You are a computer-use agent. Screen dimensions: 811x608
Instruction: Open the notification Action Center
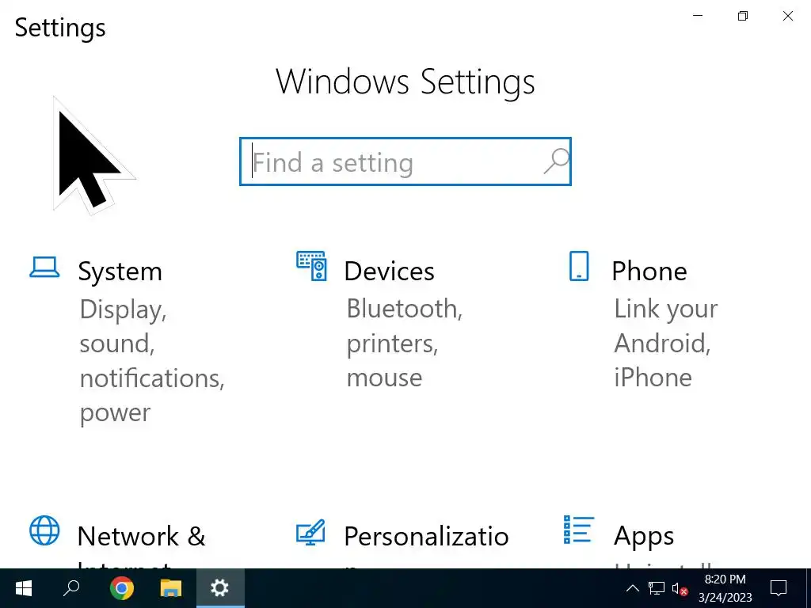click(779, 588)
